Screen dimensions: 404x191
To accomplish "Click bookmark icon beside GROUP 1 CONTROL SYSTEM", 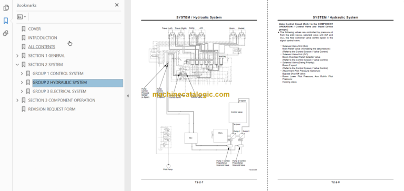I will (28, 74).
